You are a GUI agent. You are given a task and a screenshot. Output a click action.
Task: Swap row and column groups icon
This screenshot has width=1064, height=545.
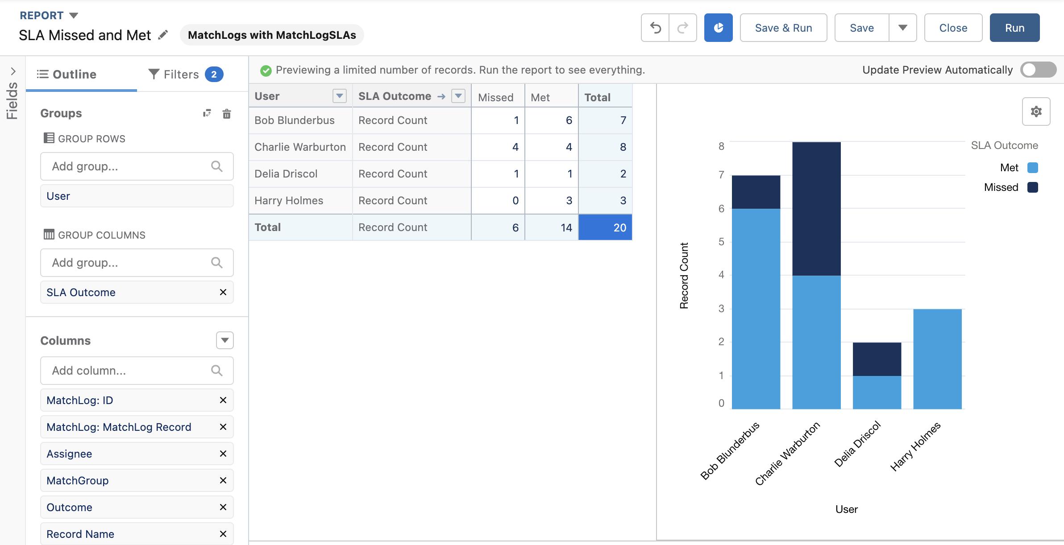point(207,113)
